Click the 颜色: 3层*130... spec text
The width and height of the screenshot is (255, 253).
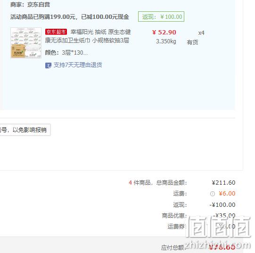click(x=66, y=53)
